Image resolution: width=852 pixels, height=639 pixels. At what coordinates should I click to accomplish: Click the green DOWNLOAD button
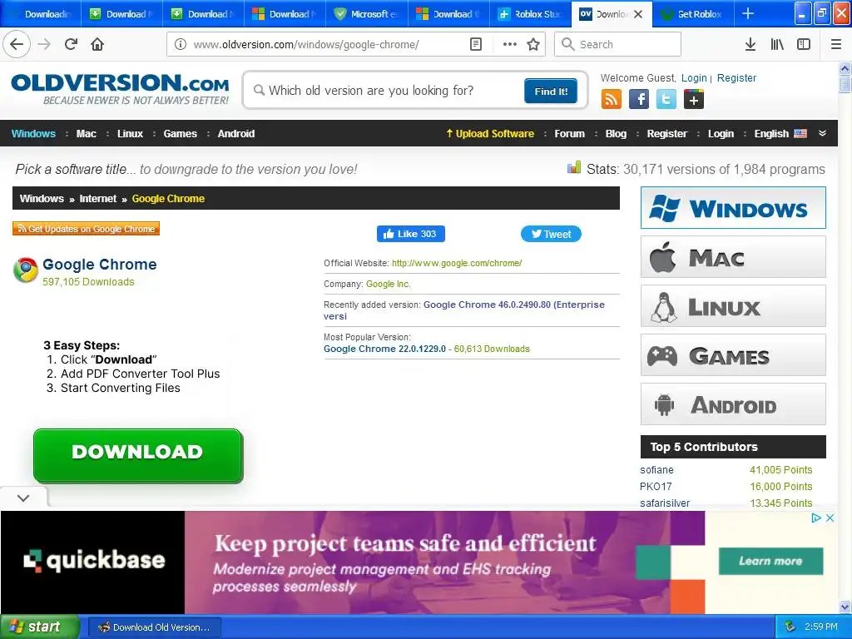pyautogui.click(x=138, y=455)
